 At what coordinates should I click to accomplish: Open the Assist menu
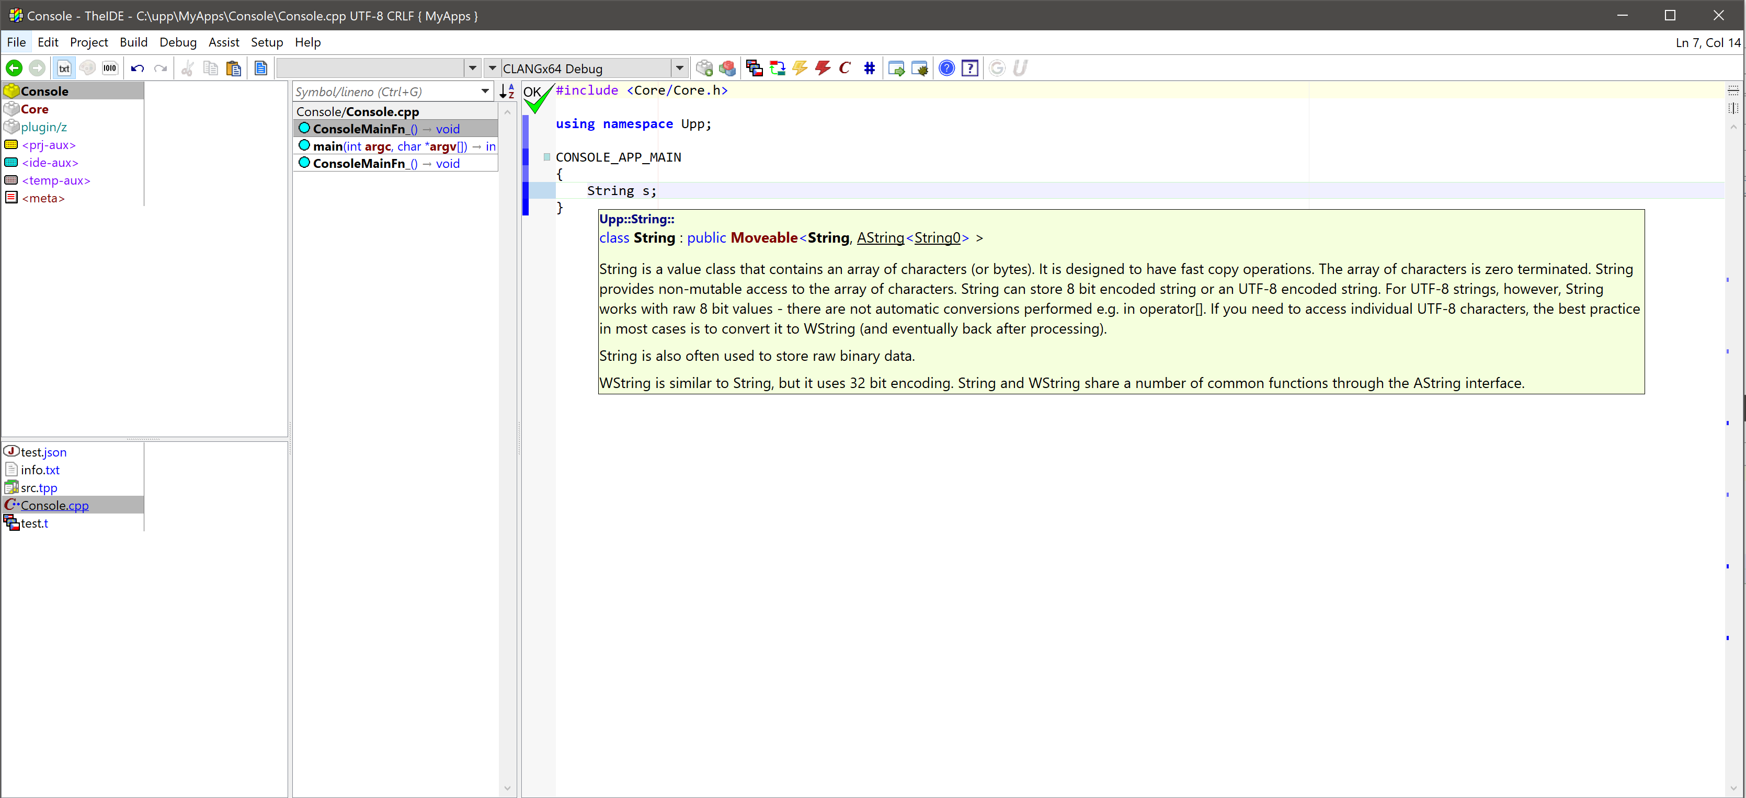pos(223,42)
